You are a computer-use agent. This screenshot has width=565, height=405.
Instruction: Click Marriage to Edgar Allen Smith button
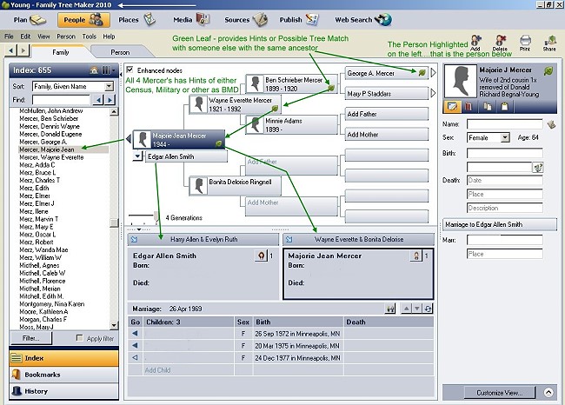pyautogui.click(x=500, y=224)
